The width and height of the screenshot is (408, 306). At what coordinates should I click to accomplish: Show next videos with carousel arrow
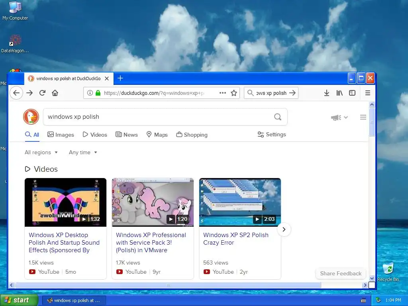(x=284, y=229)
